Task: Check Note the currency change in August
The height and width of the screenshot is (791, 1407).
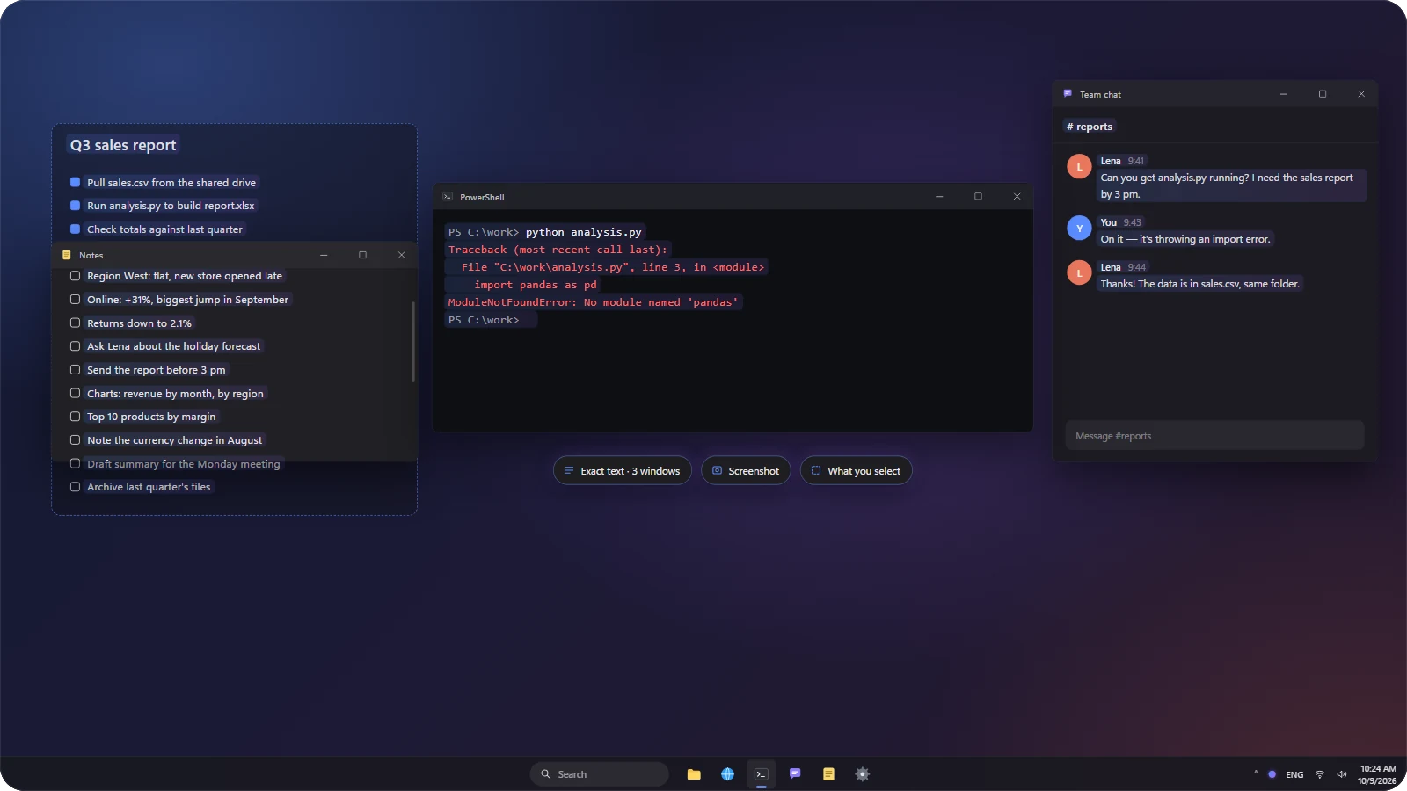Action: [75, 440]
